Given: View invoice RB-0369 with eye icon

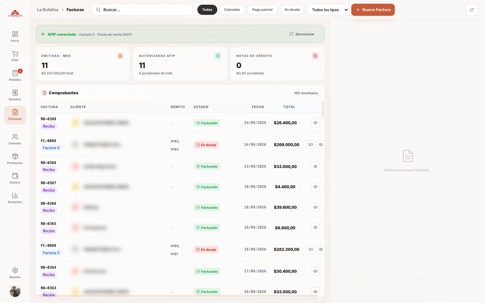Looking at the screenshot, I should [x=315, y=123].
